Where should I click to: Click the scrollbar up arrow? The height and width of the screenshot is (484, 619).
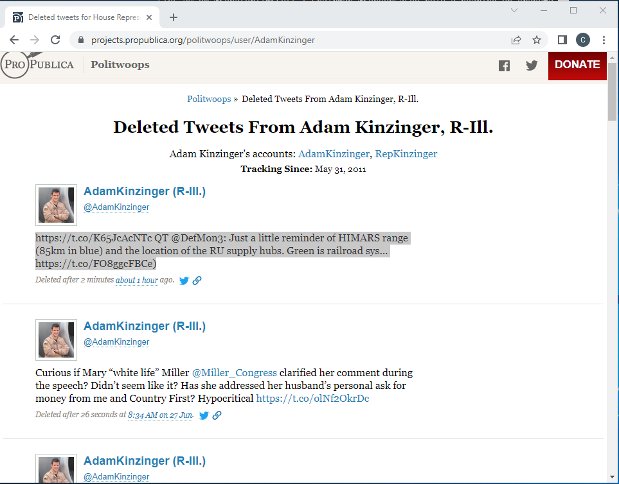tap(612, 58)
